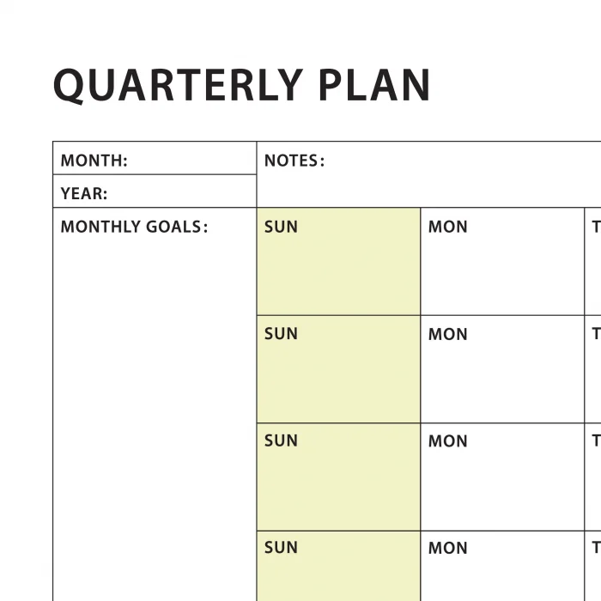
Task: Click the first row MON cell
Action: click(502, 266)
